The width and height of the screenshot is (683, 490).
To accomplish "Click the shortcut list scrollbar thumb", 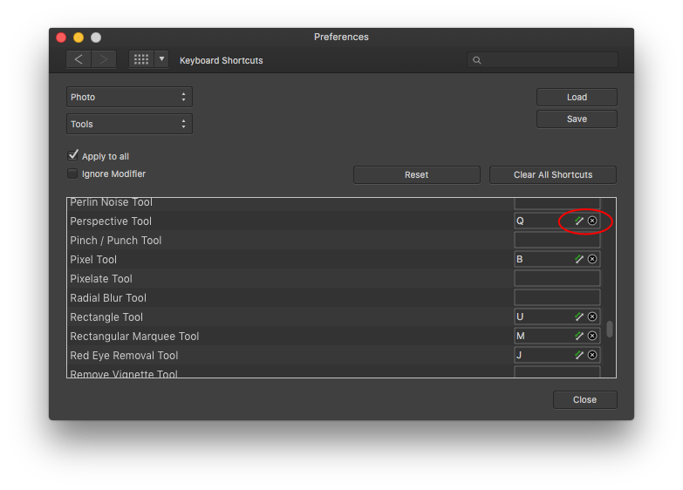I will [x=610, y=329].
